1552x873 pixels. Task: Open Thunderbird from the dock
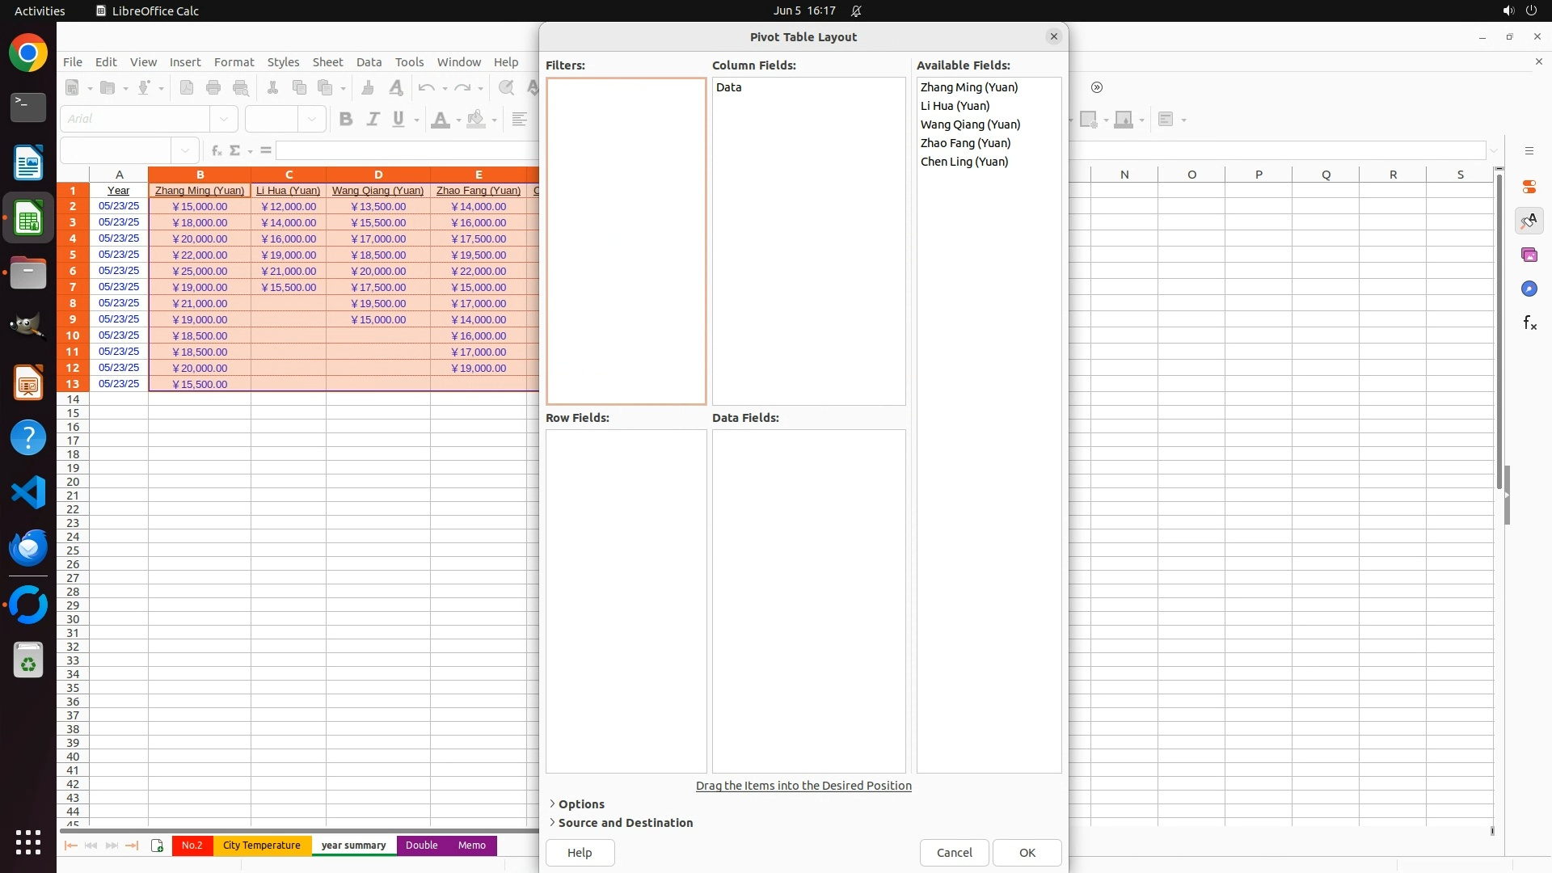pos(28,547)
